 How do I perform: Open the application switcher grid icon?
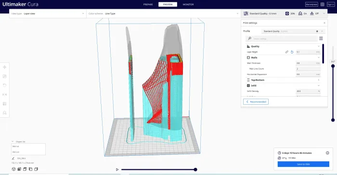point(323,4)
